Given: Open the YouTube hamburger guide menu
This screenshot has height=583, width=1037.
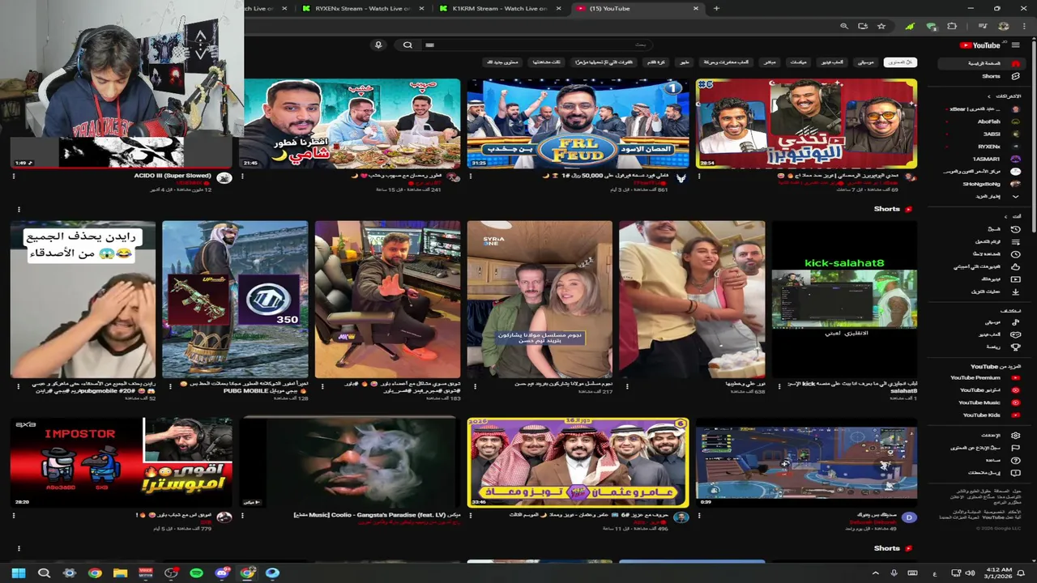Looking at the screenshot, I should tap(1015, 45).
